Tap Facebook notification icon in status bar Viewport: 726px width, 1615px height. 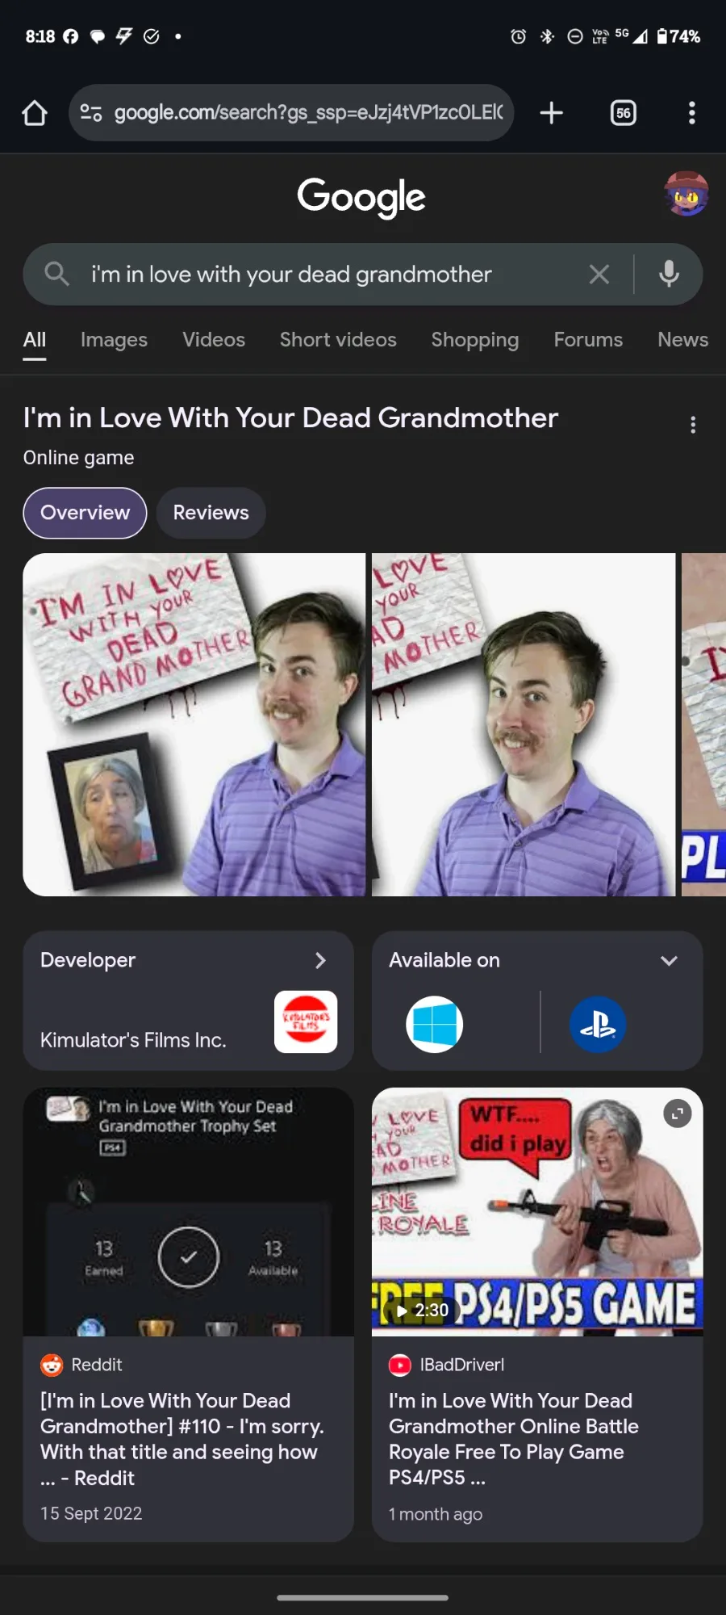[71, 36]
